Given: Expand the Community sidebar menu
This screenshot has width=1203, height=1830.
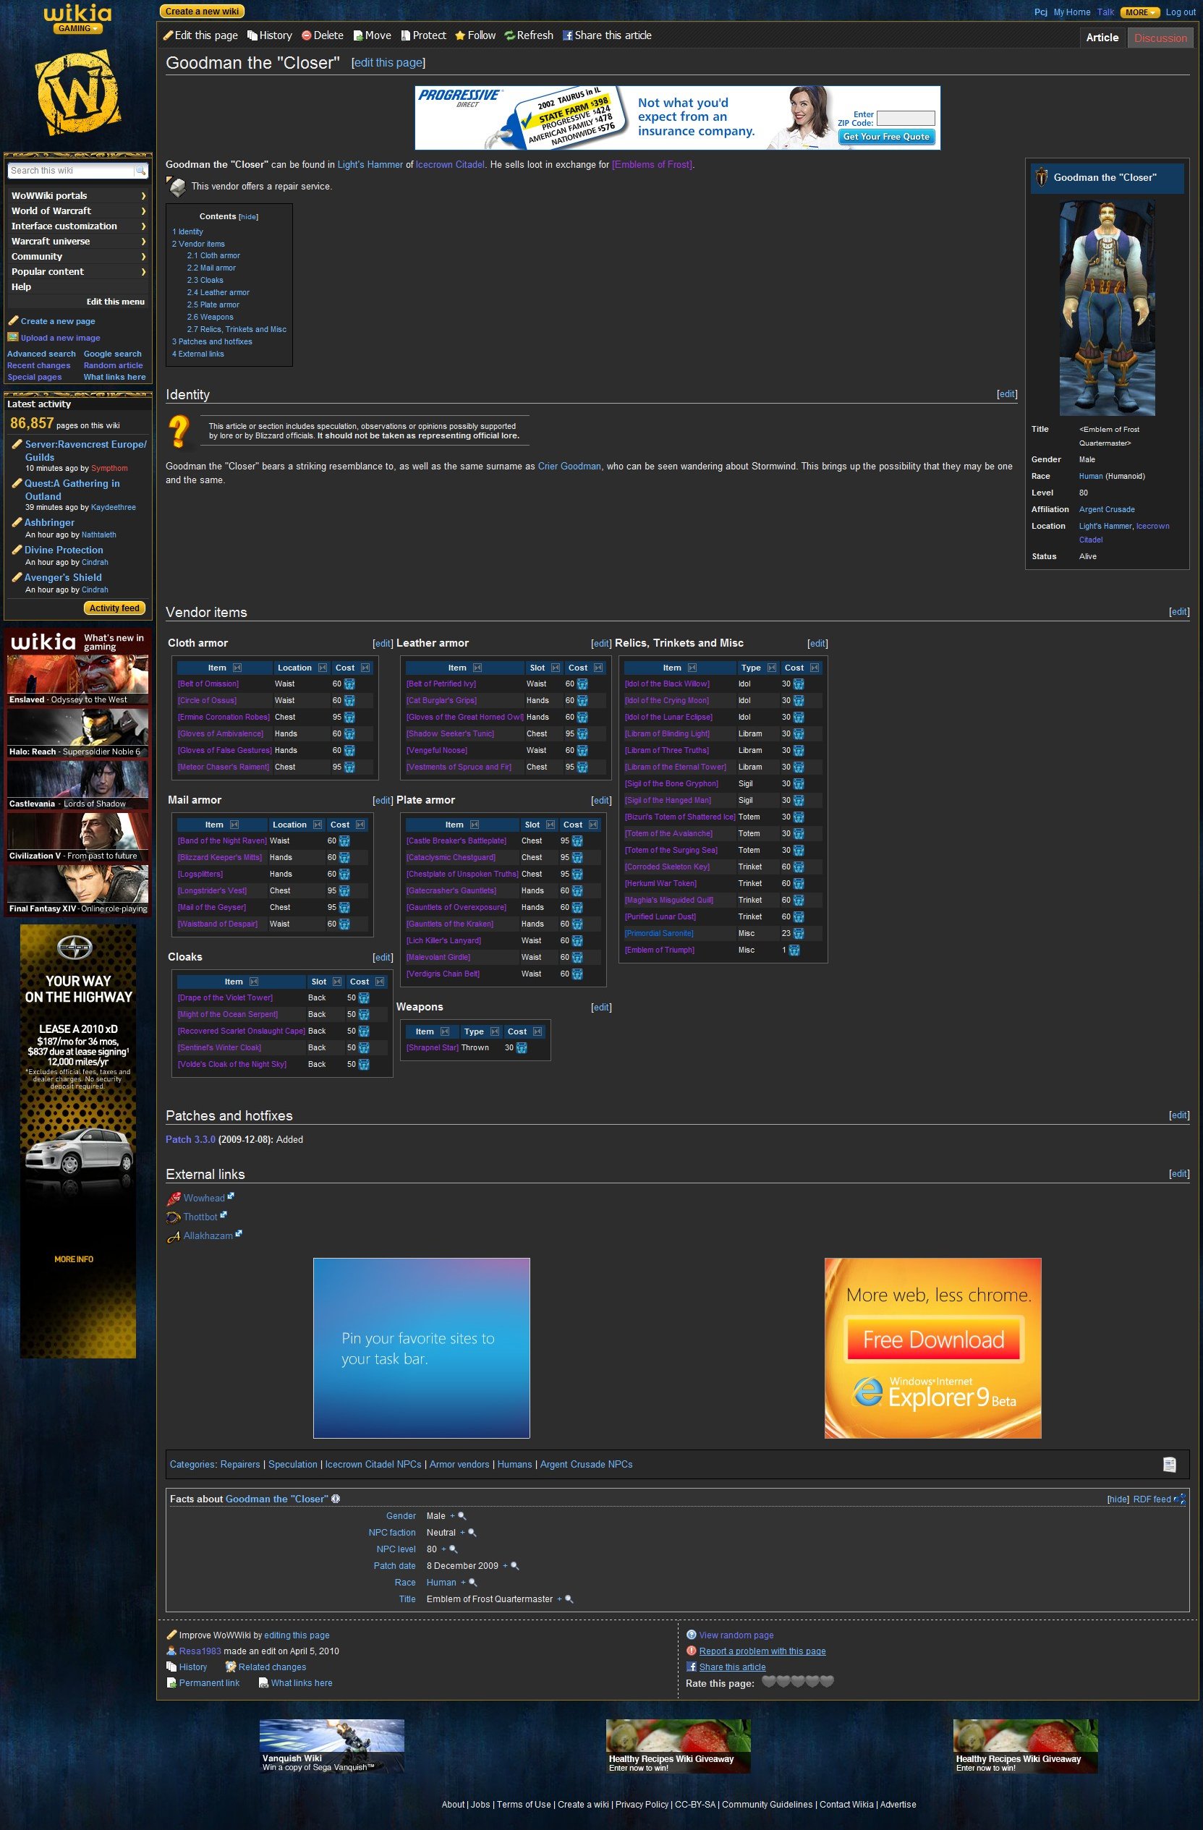Looking at the screenshot, I should [x=77, y=256].
